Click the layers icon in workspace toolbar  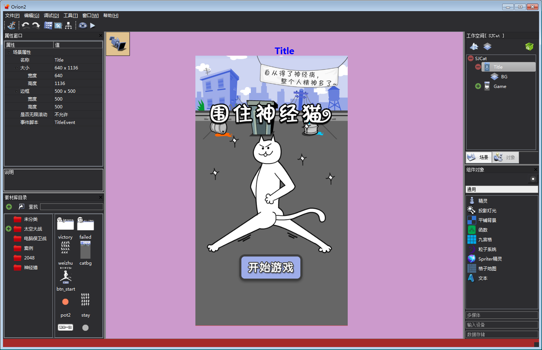[487, 46]
